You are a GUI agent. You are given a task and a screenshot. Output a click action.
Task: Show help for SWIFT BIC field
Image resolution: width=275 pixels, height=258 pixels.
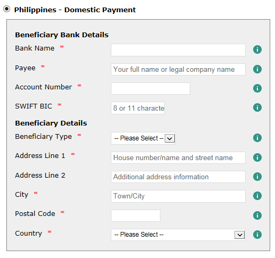point(257,107)
